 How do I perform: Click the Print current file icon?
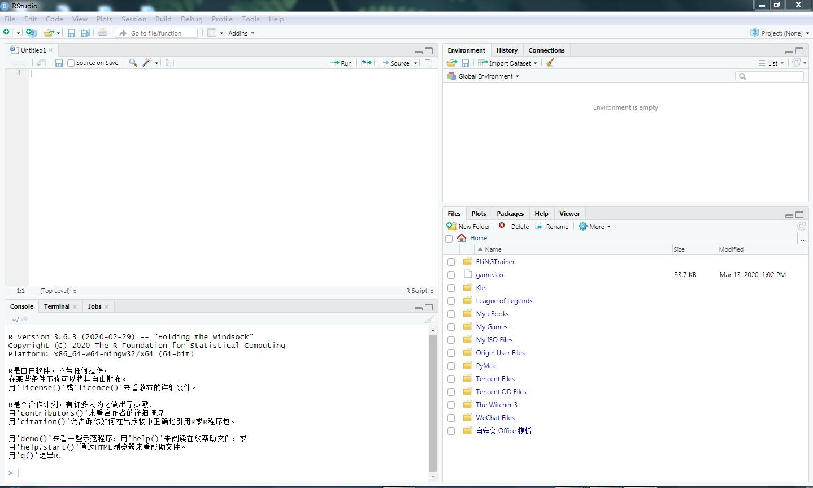click(103, 33)
